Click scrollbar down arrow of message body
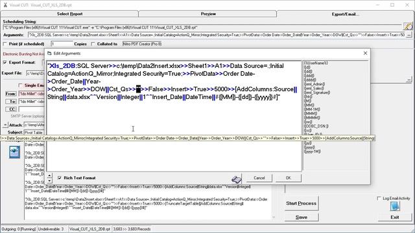Screen dimensions: 415x233 click(274, 217)
